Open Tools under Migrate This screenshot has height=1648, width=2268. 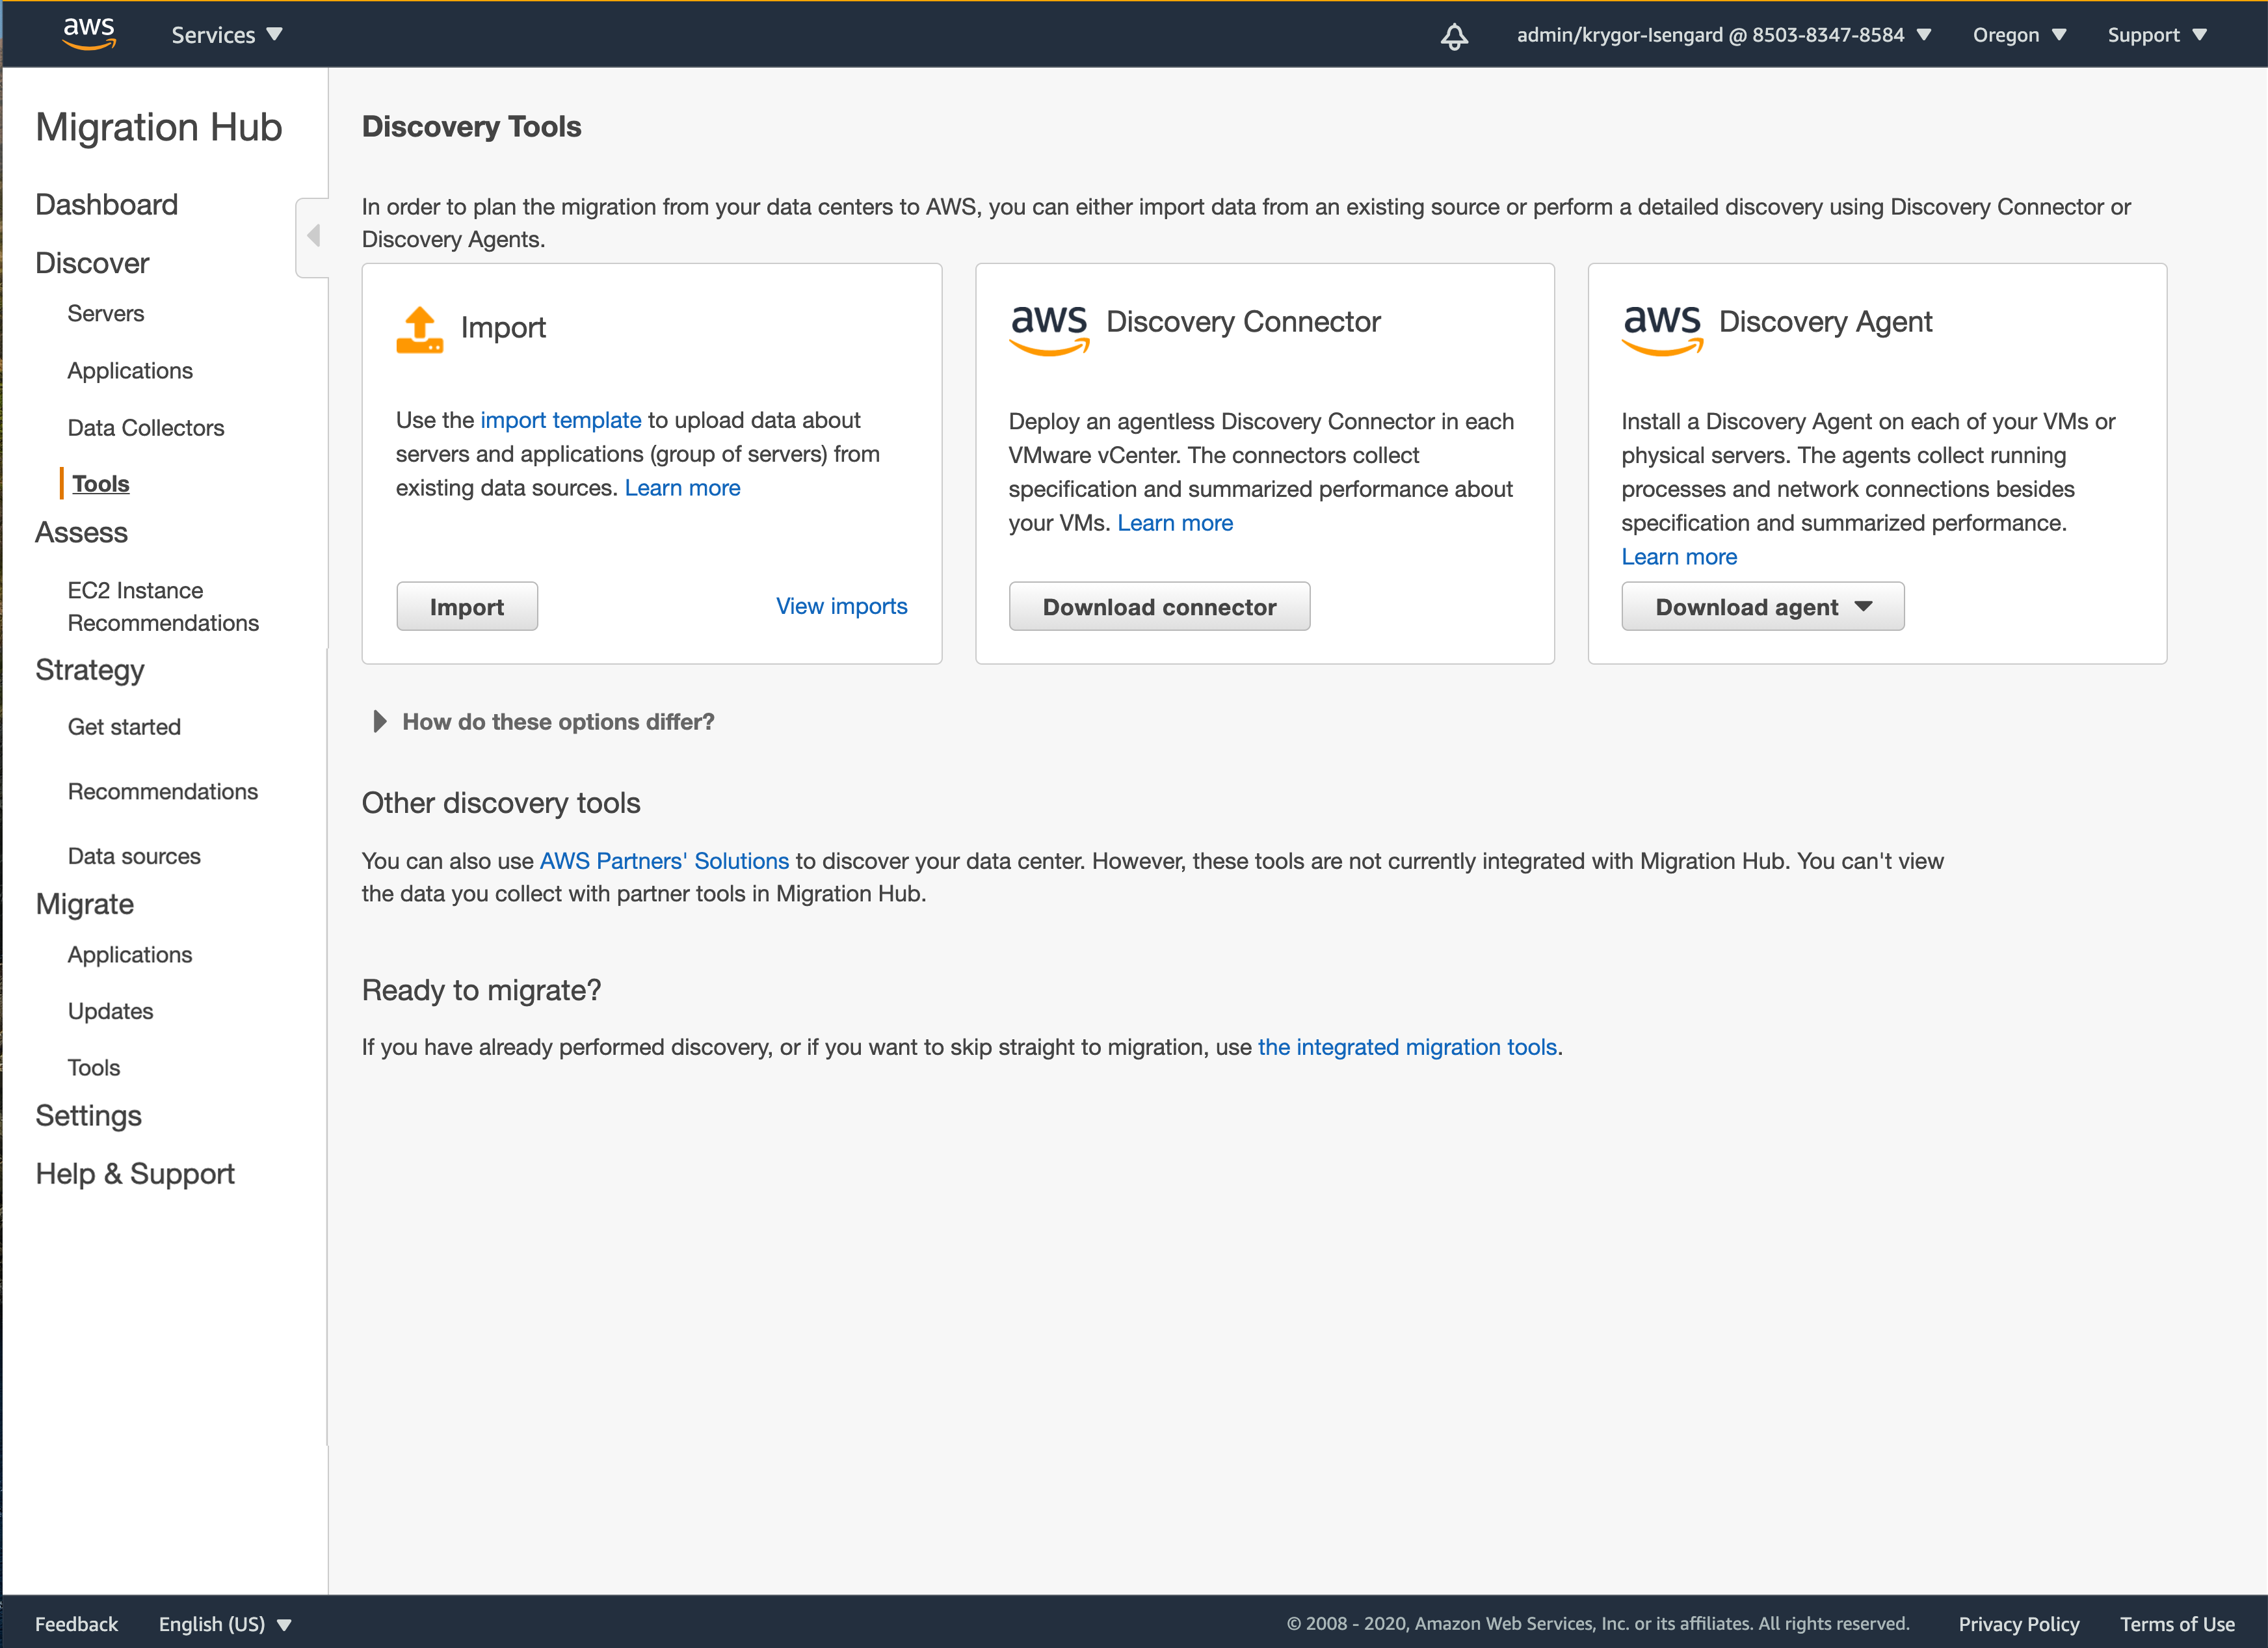(94, 1067)
